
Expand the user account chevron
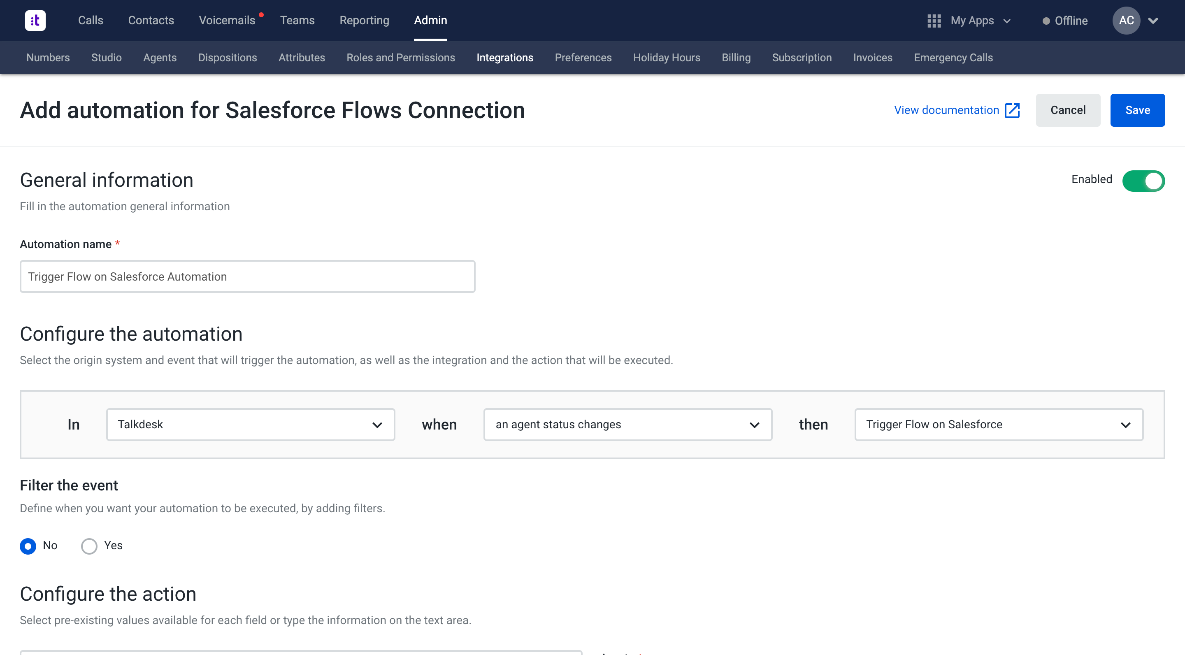point(1153,21)
